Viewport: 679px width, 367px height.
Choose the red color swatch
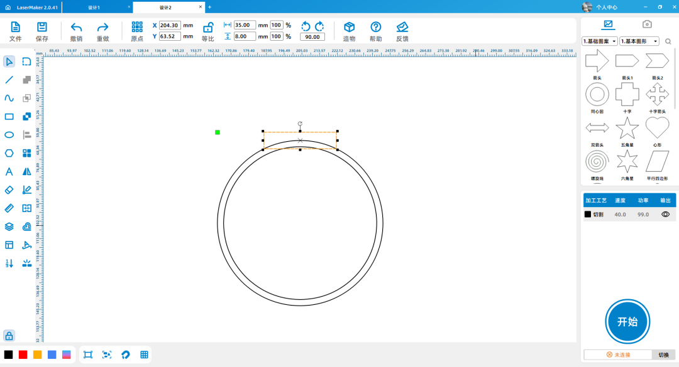23,354
